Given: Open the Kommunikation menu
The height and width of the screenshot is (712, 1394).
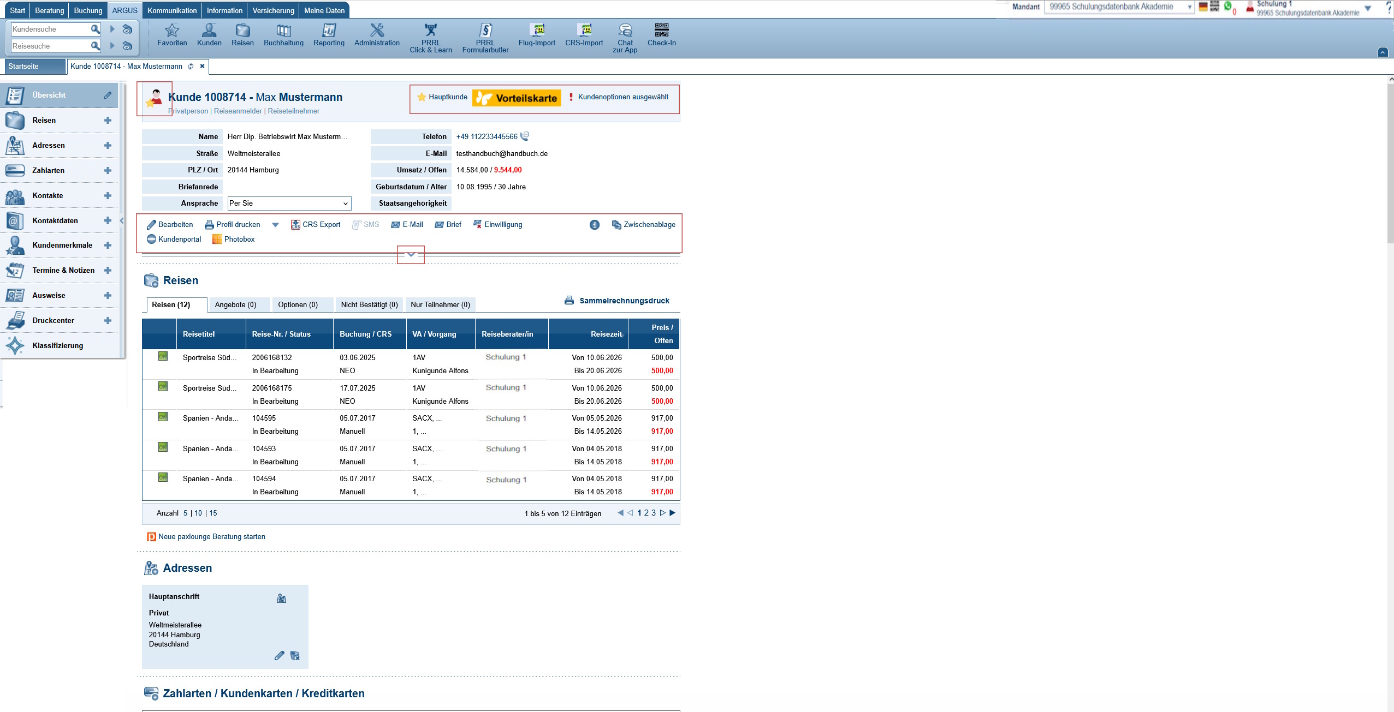Looking at the screenshot, I should (x=172, y=10).
